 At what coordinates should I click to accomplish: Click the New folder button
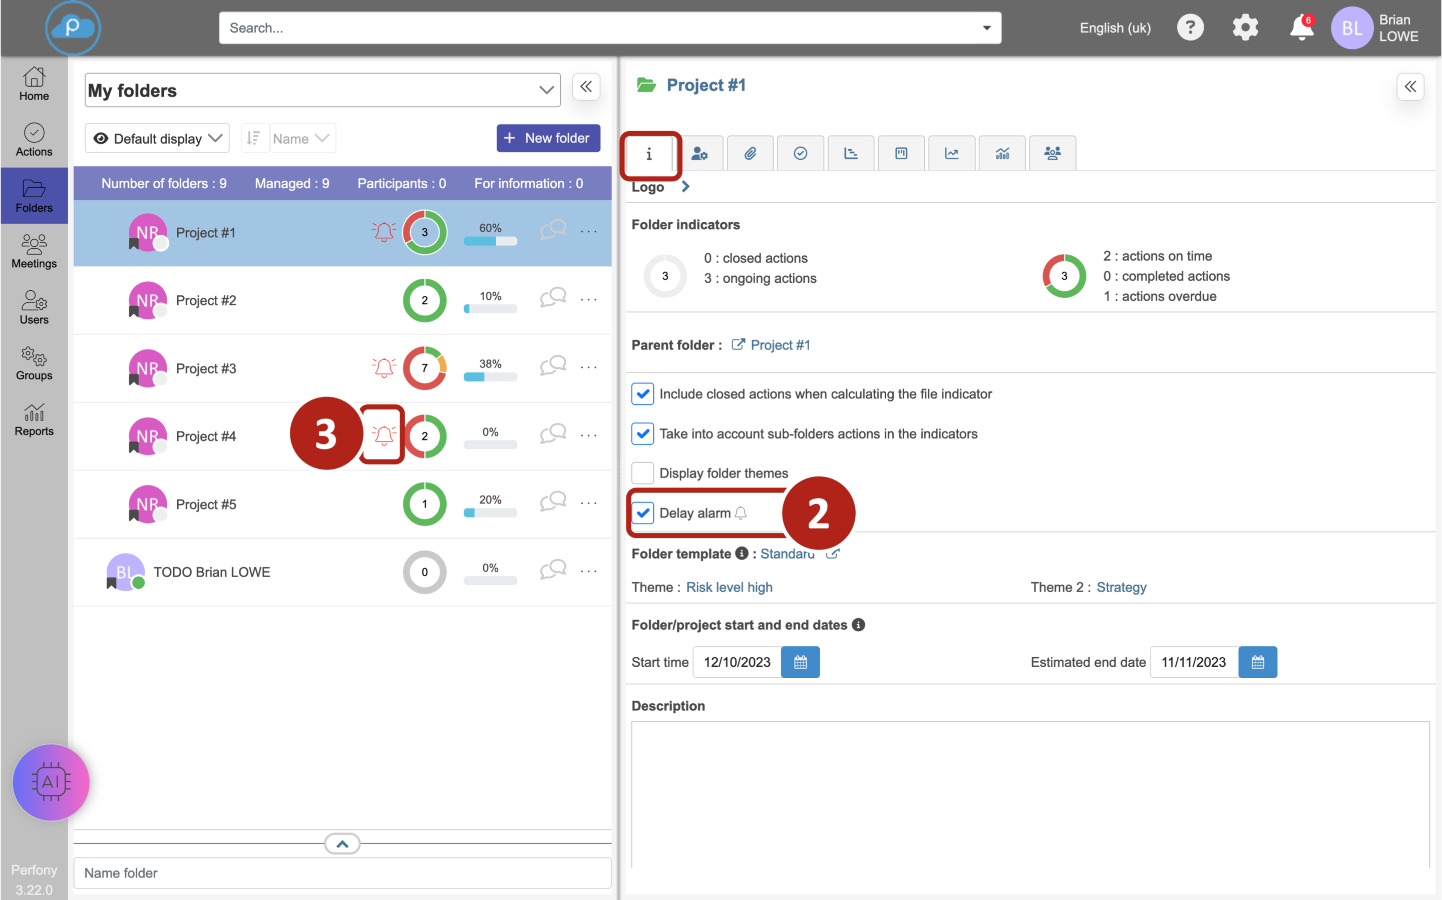click(548, 138)
